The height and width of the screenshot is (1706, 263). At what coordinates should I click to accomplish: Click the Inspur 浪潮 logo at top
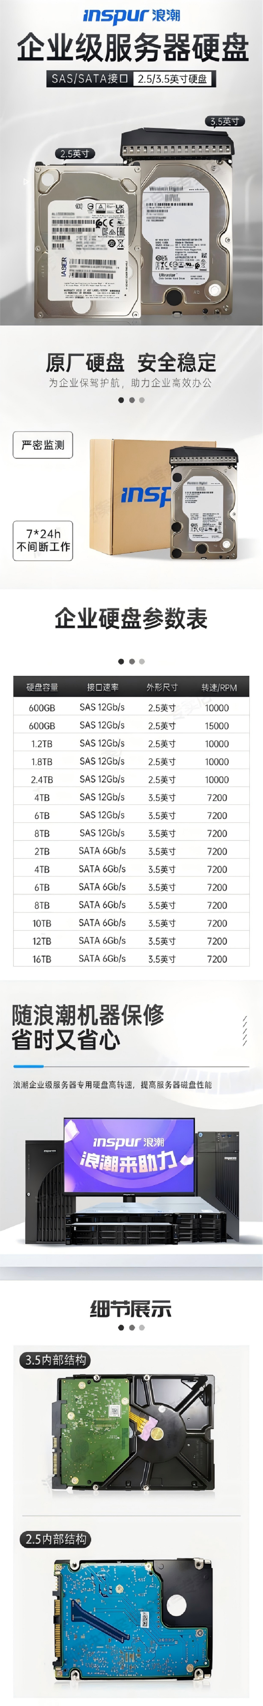point(131,15)
